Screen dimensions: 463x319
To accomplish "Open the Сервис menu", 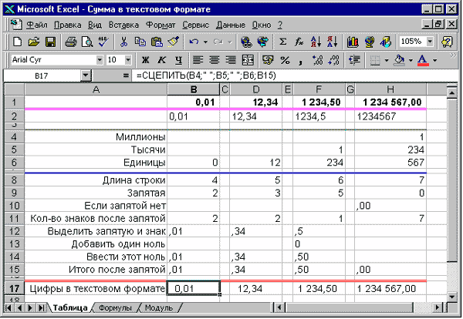I will (x=195, y=25).
